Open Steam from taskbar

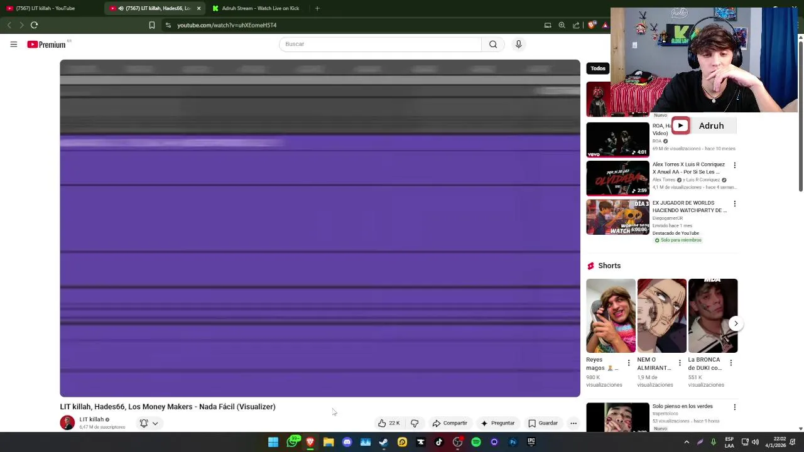pyautogui.click(x=384, y=442)
